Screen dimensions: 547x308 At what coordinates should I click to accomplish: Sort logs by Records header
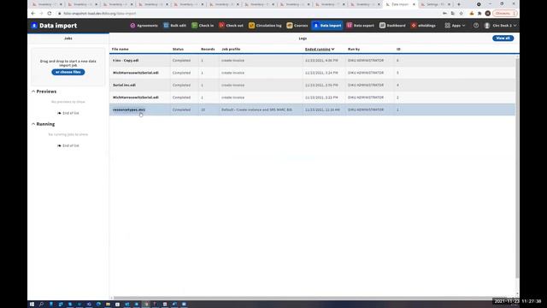208,50
